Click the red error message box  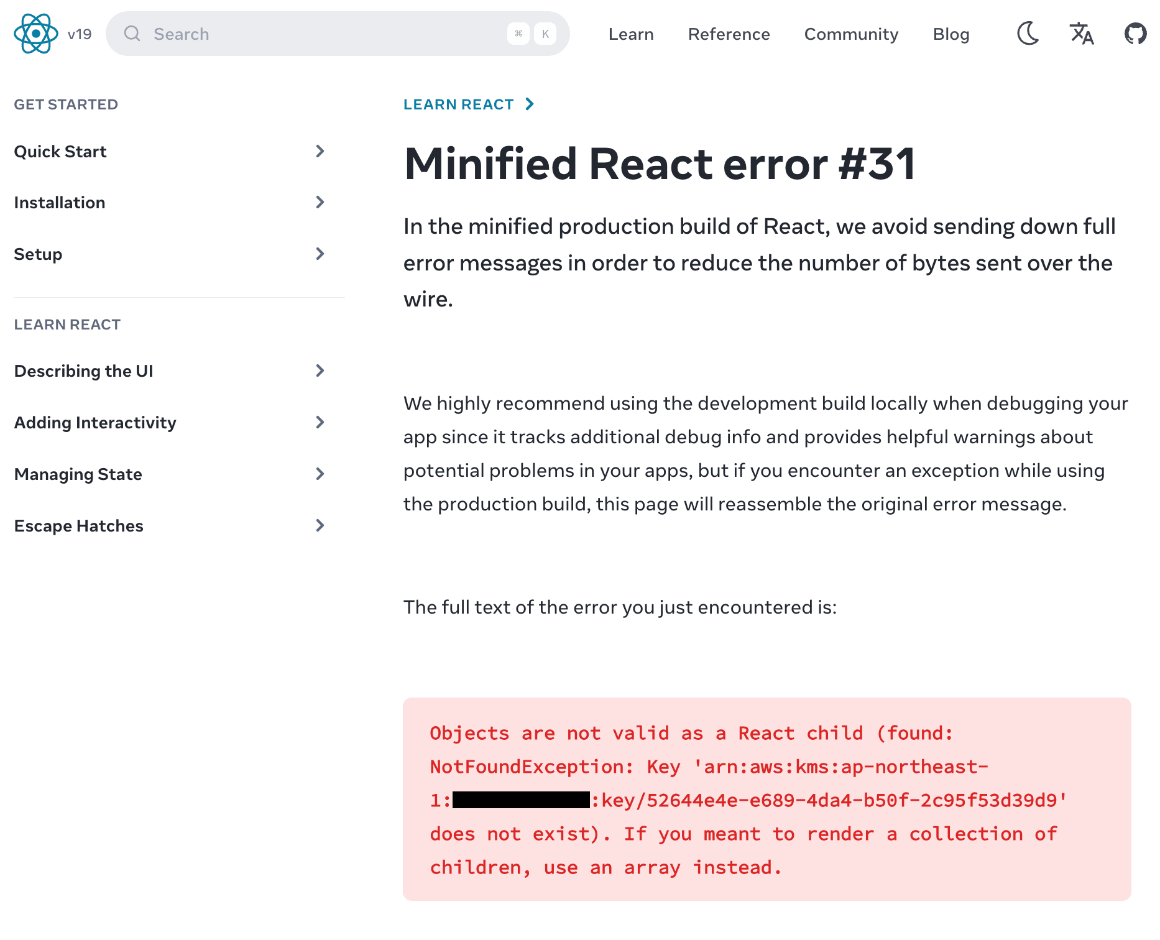point(766,799)
